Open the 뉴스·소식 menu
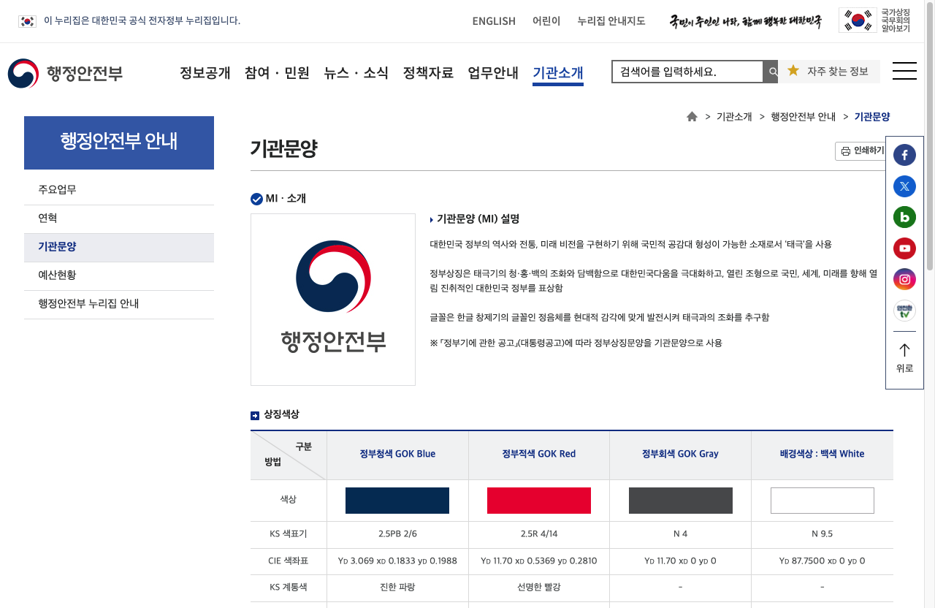 (356, 73)
